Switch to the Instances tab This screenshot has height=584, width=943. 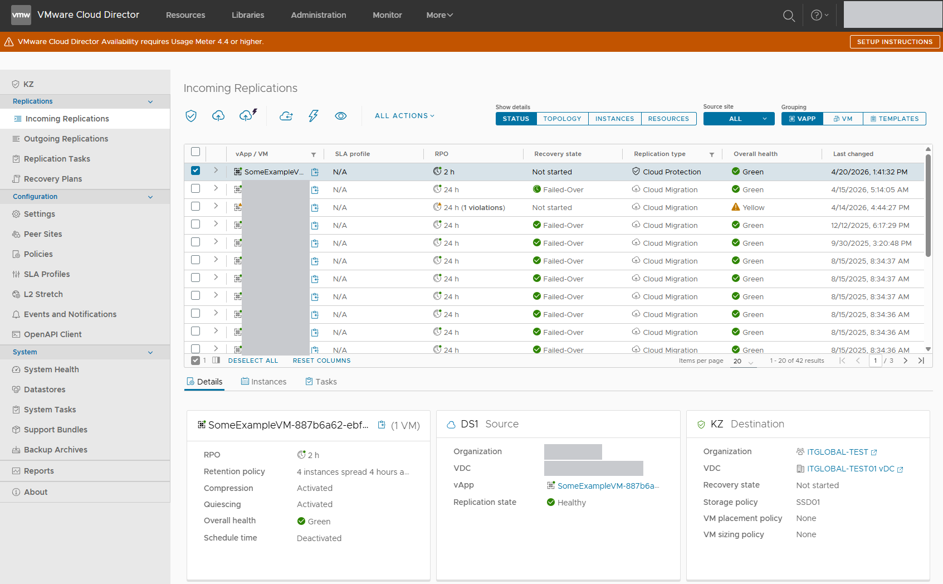pos(263,382)
